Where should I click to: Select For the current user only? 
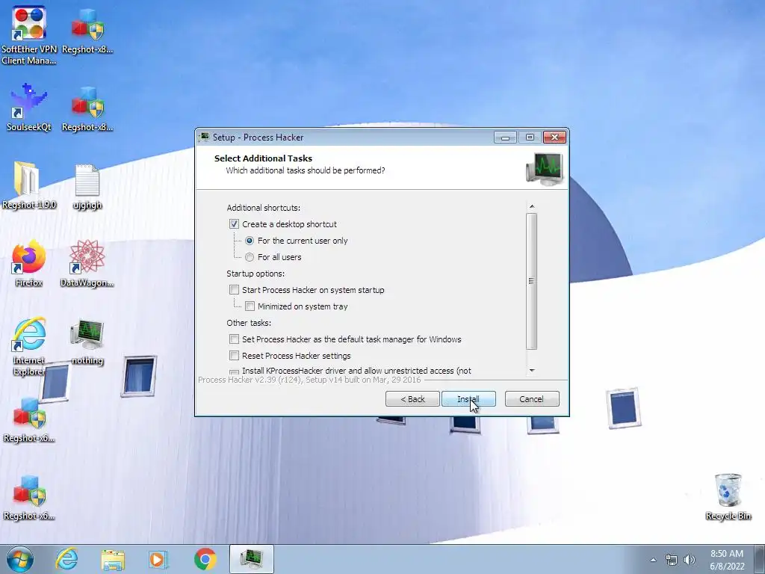(250, 241)
